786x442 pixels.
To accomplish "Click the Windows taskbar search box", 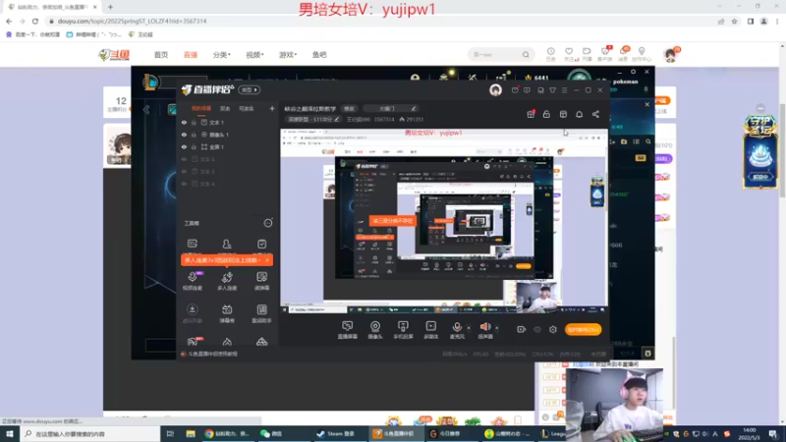I will (90, 434).
